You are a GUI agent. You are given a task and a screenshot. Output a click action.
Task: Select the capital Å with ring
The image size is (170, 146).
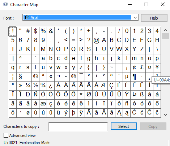(96, 86)
